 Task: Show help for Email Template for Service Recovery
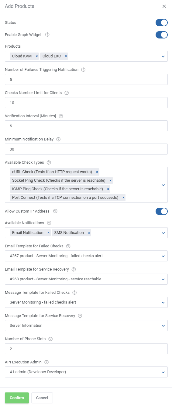click(x=74, y=269)
